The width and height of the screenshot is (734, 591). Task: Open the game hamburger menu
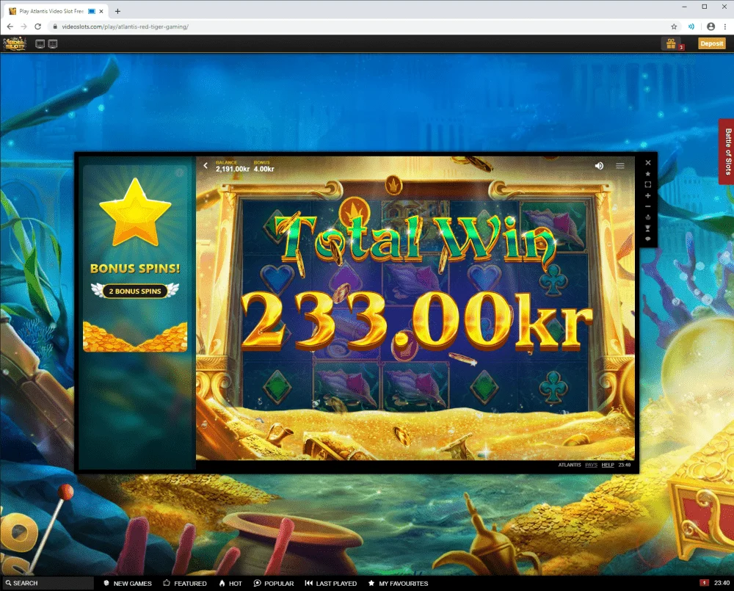pyautogui.click(x=619, y=166)
